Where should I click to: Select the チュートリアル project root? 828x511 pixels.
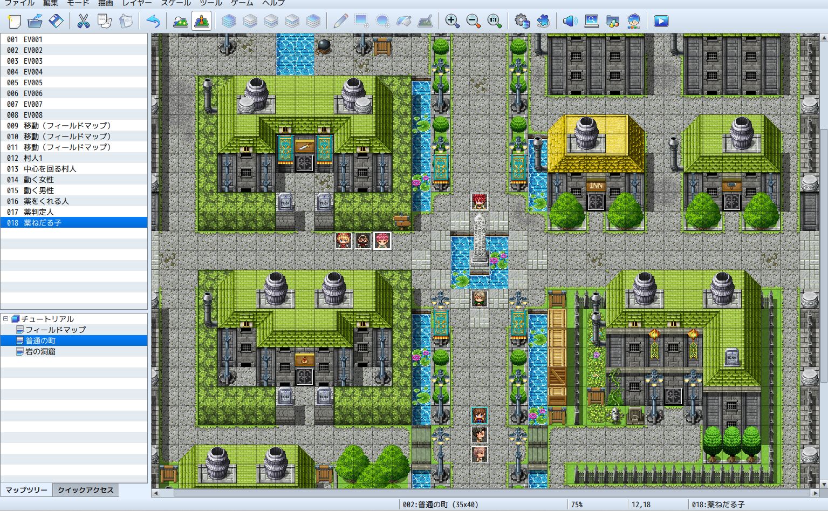pos(47,319)
